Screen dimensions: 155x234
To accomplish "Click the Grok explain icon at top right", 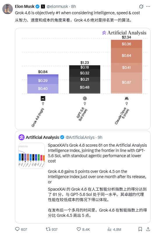I will coord(141,6).
